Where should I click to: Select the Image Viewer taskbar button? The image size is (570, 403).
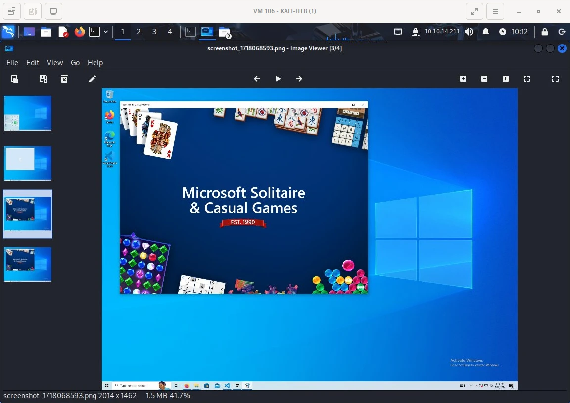pos(207,32)
